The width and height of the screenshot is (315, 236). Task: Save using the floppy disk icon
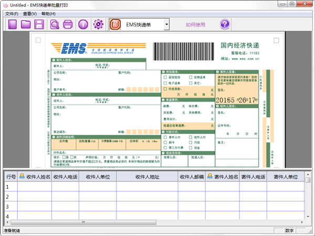[39, 25]
